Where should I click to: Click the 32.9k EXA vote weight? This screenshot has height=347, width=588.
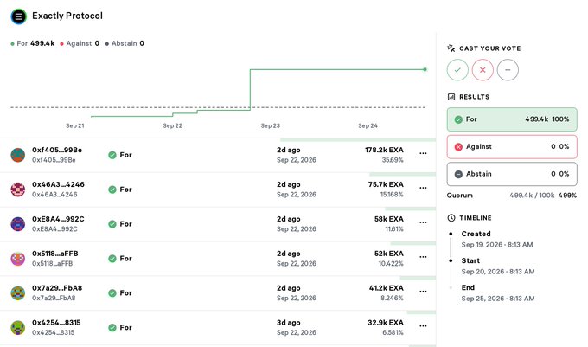click(386, 323)
